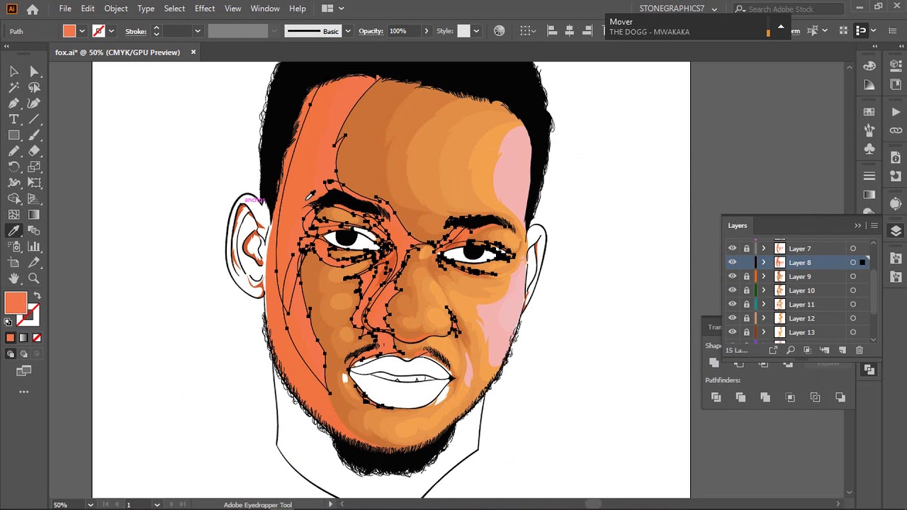Select the Hand tool

pos(13,278)
